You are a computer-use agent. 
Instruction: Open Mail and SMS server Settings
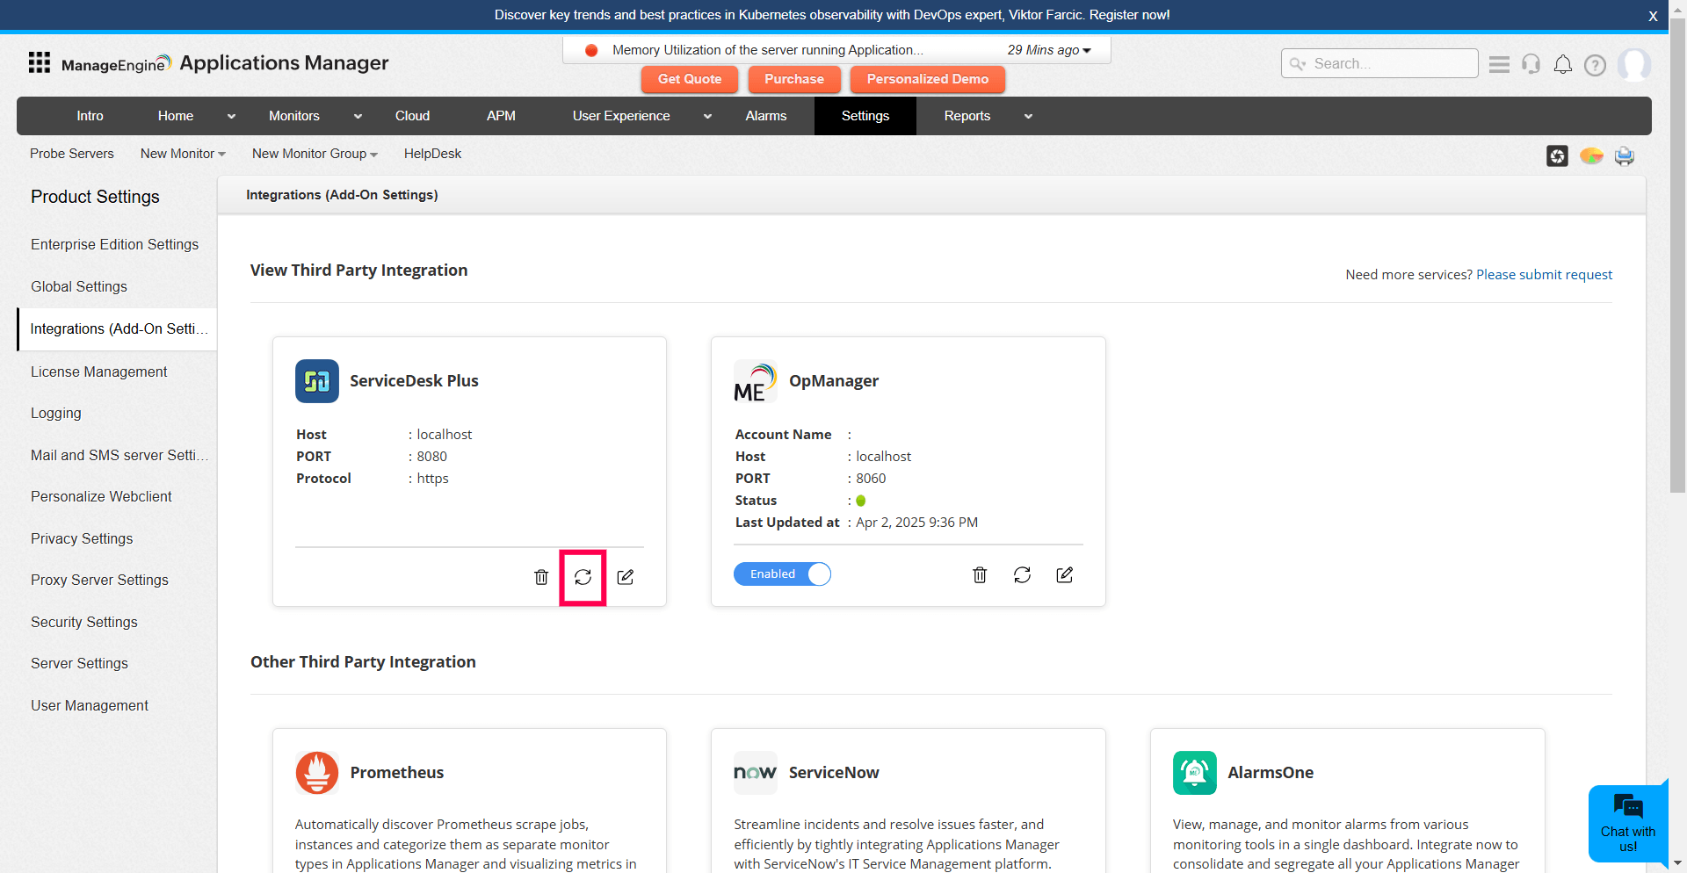tap(119, 456)
